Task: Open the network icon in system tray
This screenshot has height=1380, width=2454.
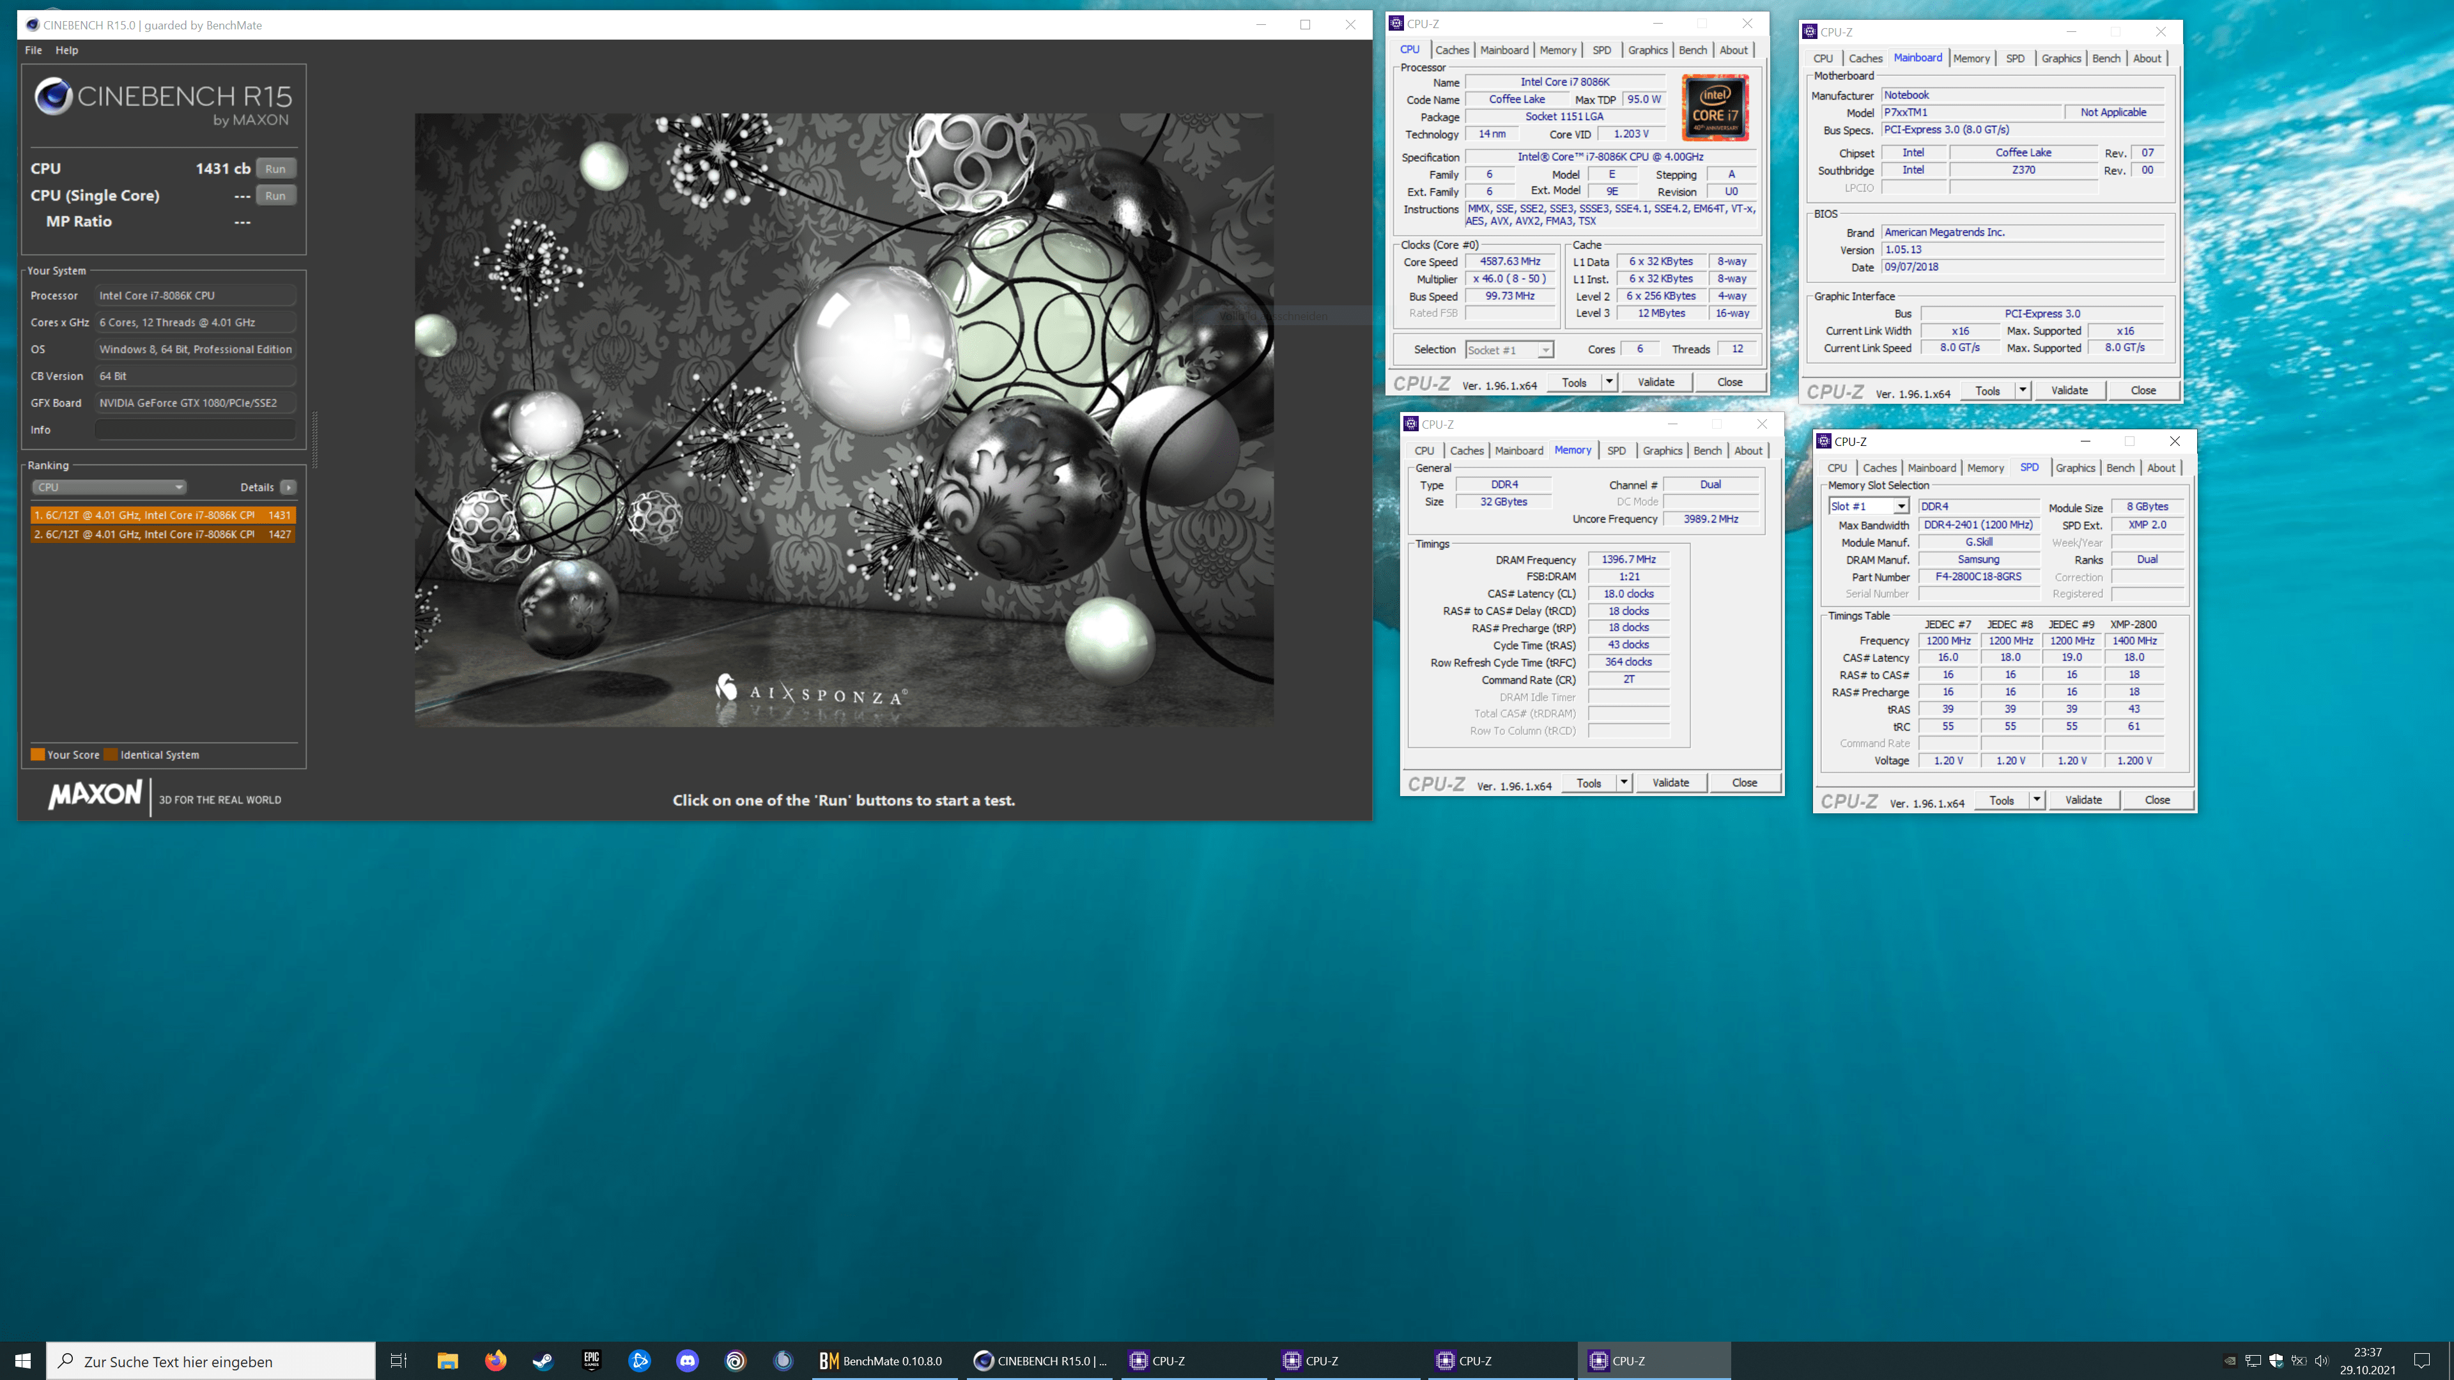Action: tap(2253, 1361)
